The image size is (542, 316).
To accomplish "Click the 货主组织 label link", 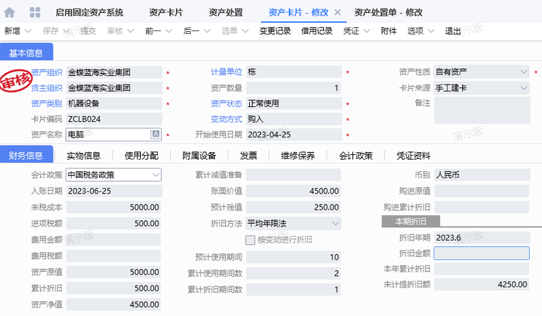I will coord(47,88).
